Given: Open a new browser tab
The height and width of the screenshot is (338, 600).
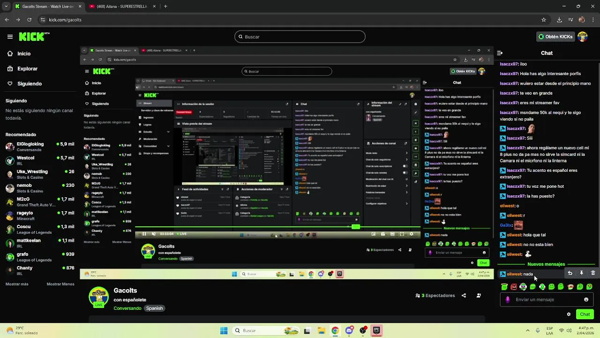Looking at the screenshot, I should coord(165,7).
